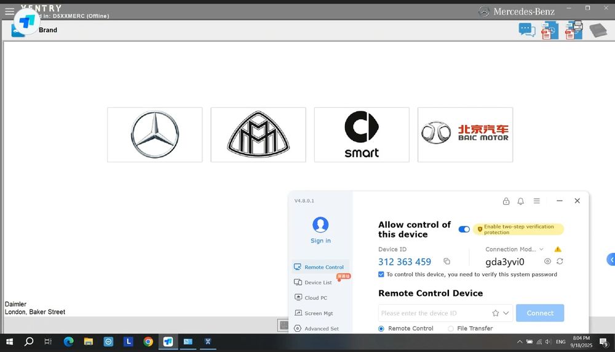Open Windows taskbar search
Viewport: 615px width, 352px height.
[x=29, y=342]
